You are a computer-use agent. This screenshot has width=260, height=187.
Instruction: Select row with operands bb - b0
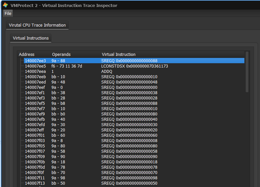[58, 114]
